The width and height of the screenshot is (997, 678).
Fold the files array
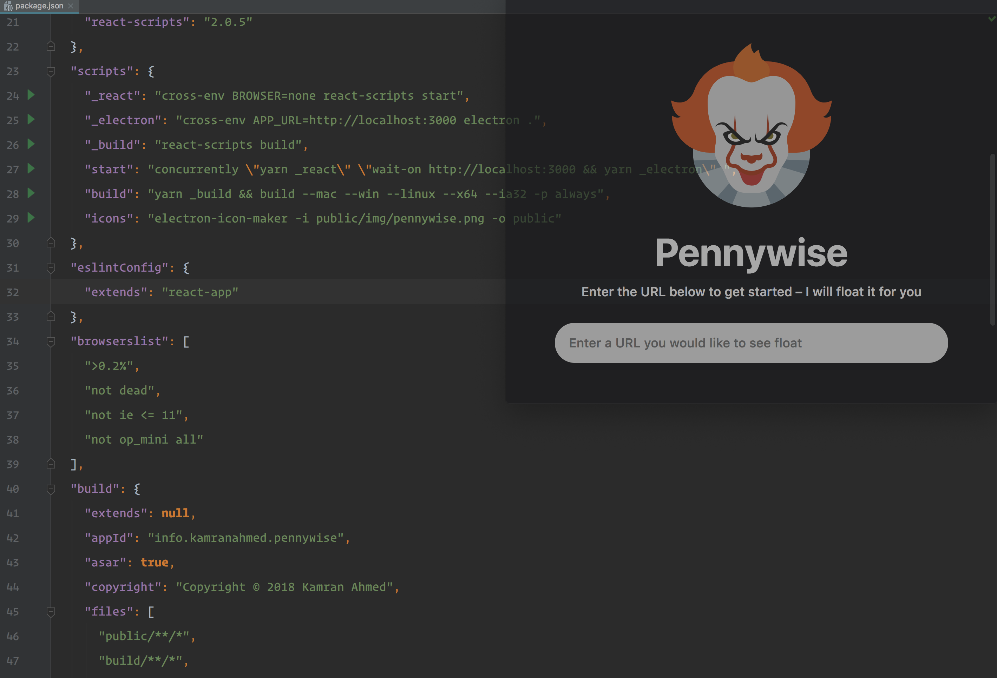pos(51,612)
